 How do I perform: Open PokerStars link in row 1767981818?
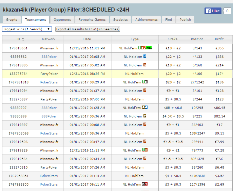pyautogui.click(x=49, y=82)
